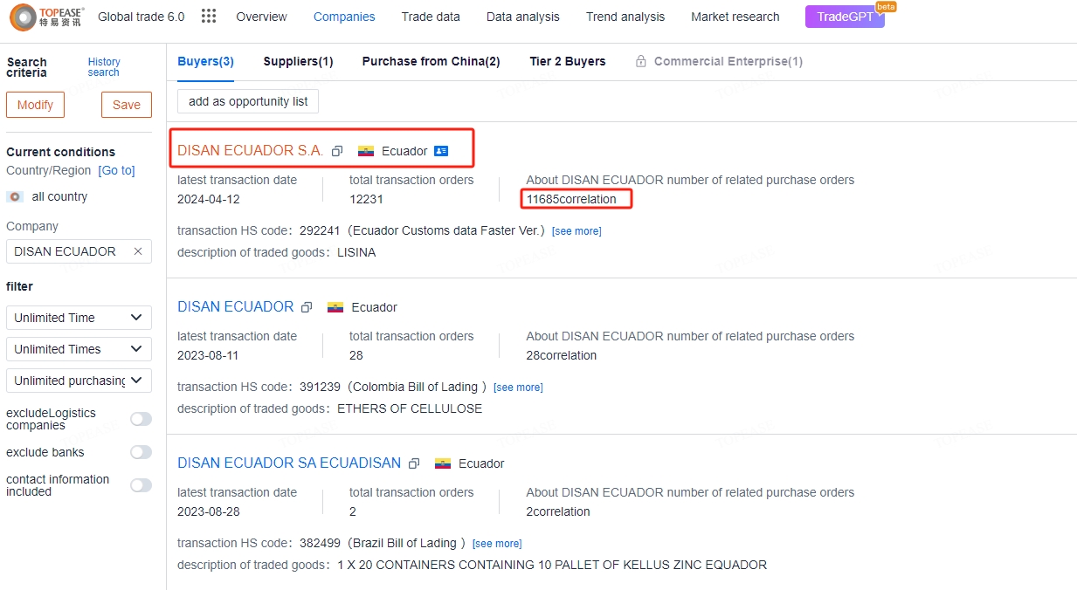Click Commercial Enterprise(1) tab
Image resolution: width=1077 pixels, height=590 pixels.
coord(728,61)
